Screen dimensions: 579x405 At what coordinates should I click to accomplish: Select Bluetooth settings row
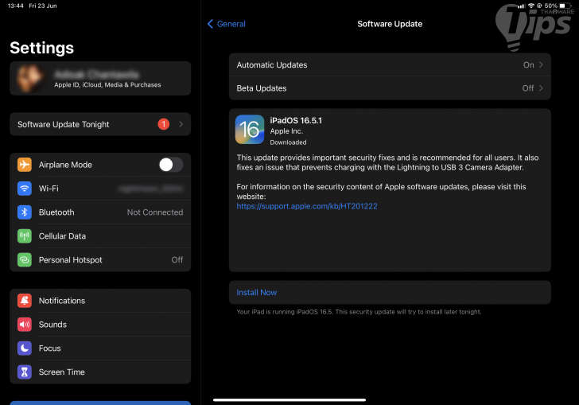(100, 212)
